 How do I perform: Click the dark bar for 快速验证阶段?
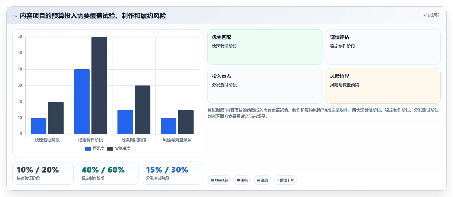coord(56,118)
